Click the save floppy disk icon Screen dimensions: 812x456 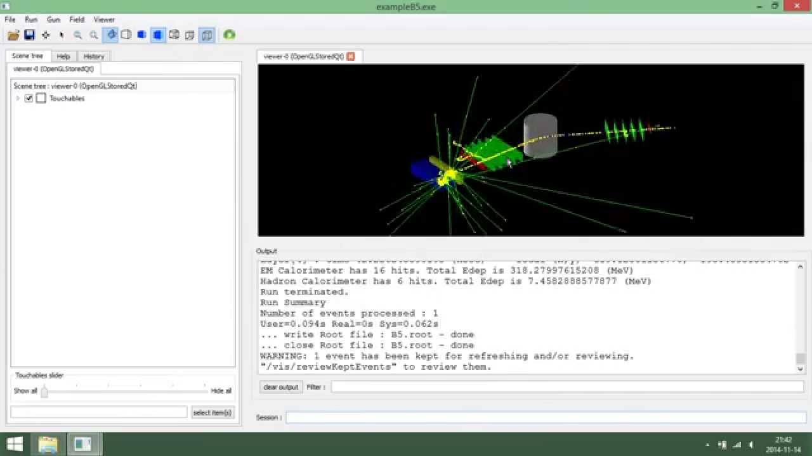(x=29, y=35)
